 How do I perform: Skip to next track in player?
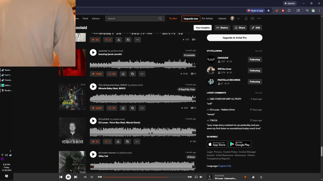[75, 177]
